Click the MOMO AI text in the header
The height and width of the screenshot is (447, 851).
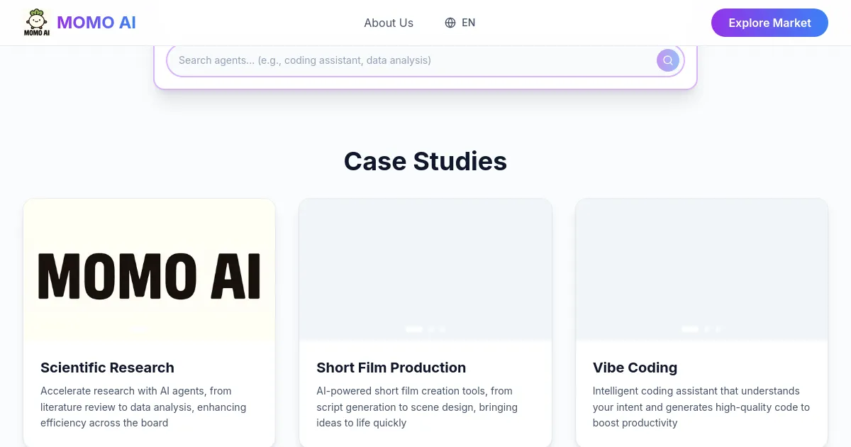point(96,22)
